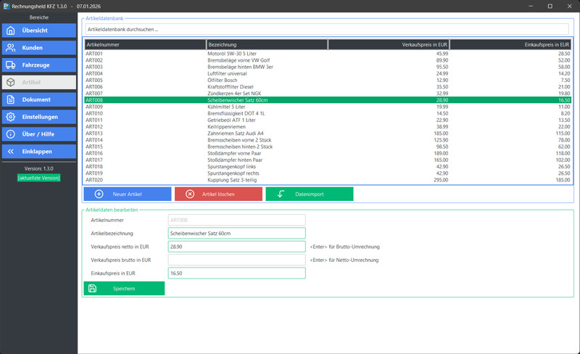The height and width of the screenshot is (354, 580).
Task: Click the aktuellste Version badge
Action: tap(39, 178)
